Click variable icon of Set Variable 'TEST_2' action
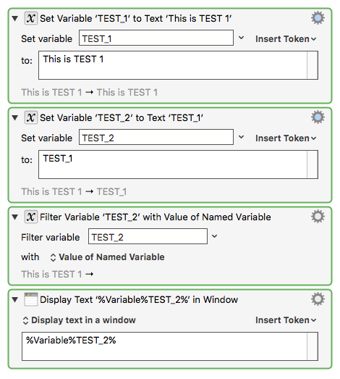The image size is (340, 379). pos(31,117)
